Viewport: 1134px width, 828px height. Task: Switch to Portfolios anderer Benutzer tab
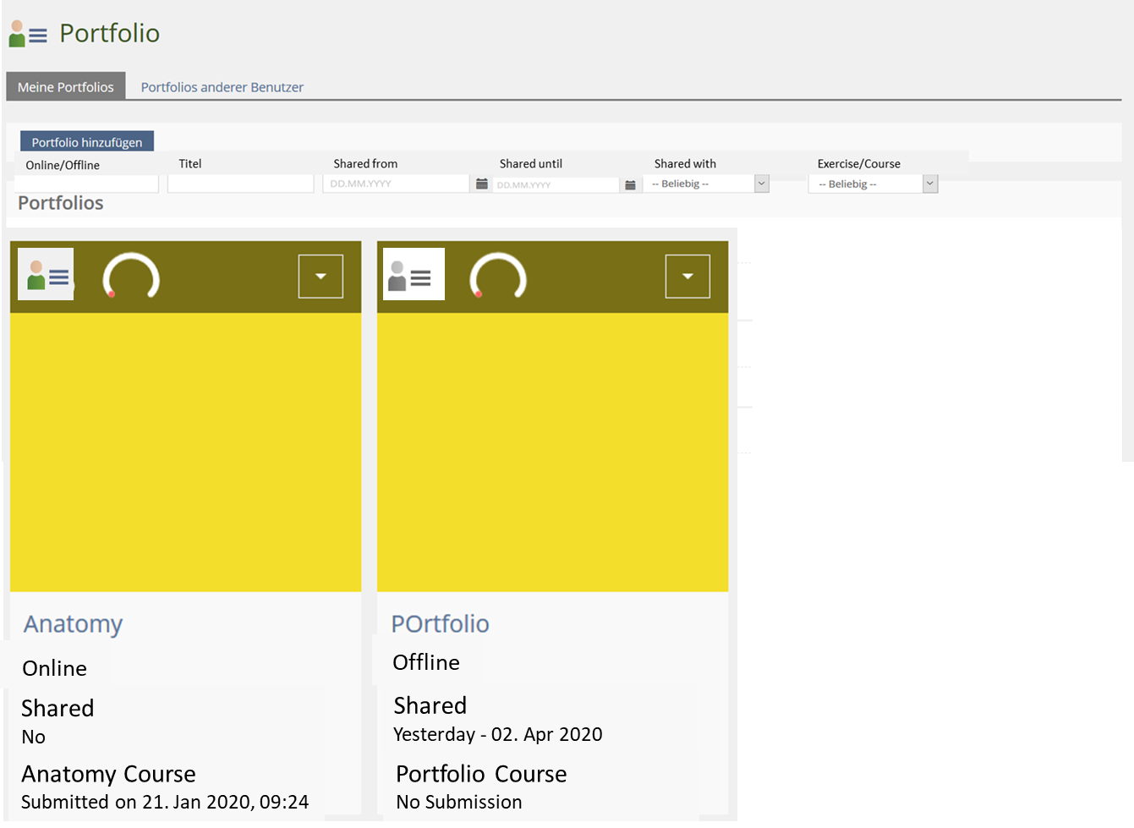click(222, 87)
